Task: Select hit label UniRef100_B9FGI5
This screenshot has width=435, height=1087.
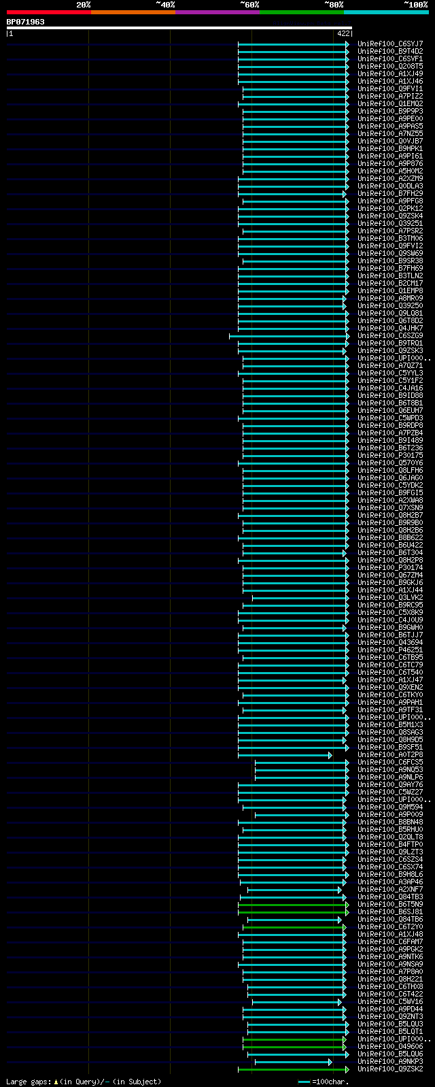Action: click(x=390, y=492)
